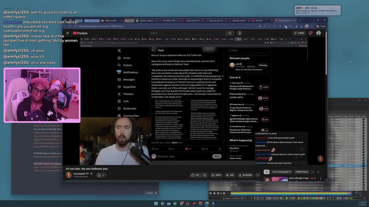Viewport: 369px width, 207px height.
Task: Show more filter chips with right chevron
Action: 318,172
